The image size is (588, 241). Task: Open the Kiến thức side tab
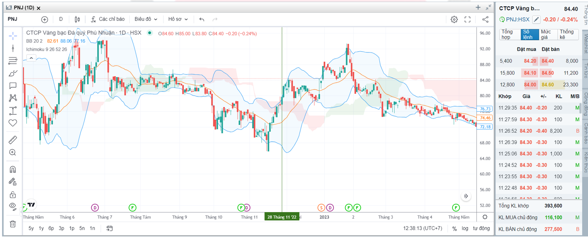tap(585, 162)
